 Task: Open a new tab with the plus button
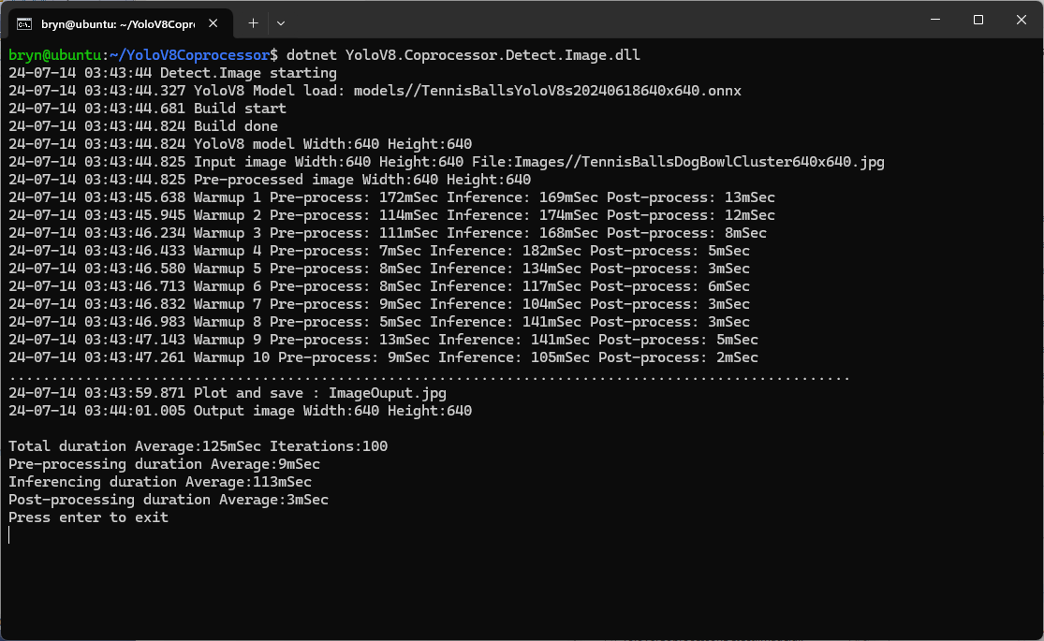tap(253, 22)
